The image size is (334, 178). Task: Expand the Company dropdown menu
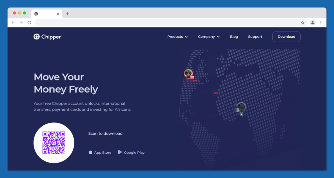point(208,37)
